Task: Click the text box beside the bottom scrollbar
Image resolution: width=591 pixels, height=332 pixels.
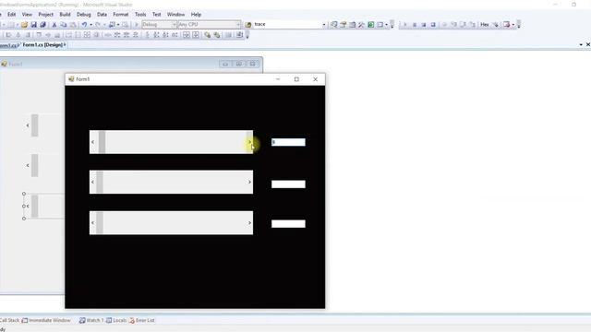Action: [x=288, y=224]
